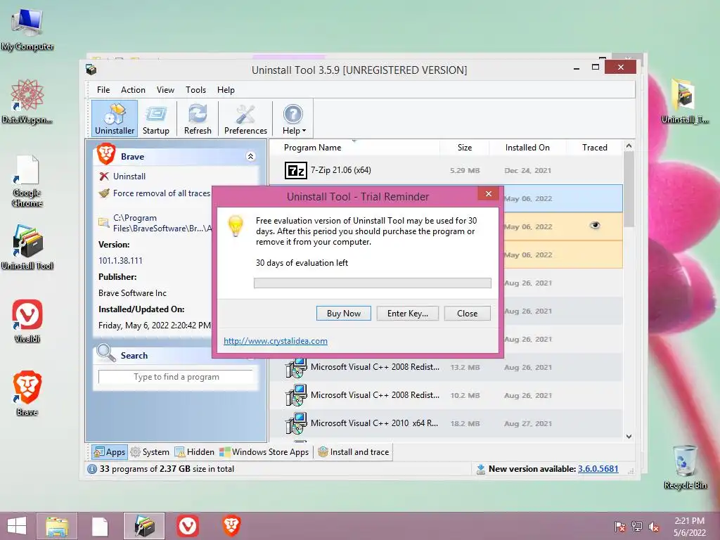720x540 pixels.
Task: Click the Brave lion icon in details panel
Action: point(106,154)
